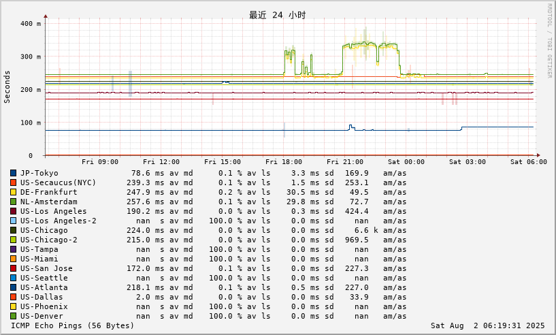Click the 190.2 ms median value
This screenshot has height=335, width=556.
[146, 212]
